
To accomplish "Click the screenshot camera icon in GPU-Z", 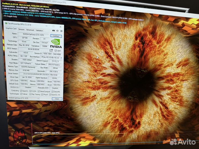I will coord(53,30).
